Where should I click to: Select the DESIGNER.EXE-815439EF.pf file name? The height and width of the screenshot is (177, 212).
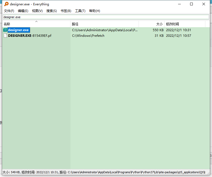pos(30,36)
